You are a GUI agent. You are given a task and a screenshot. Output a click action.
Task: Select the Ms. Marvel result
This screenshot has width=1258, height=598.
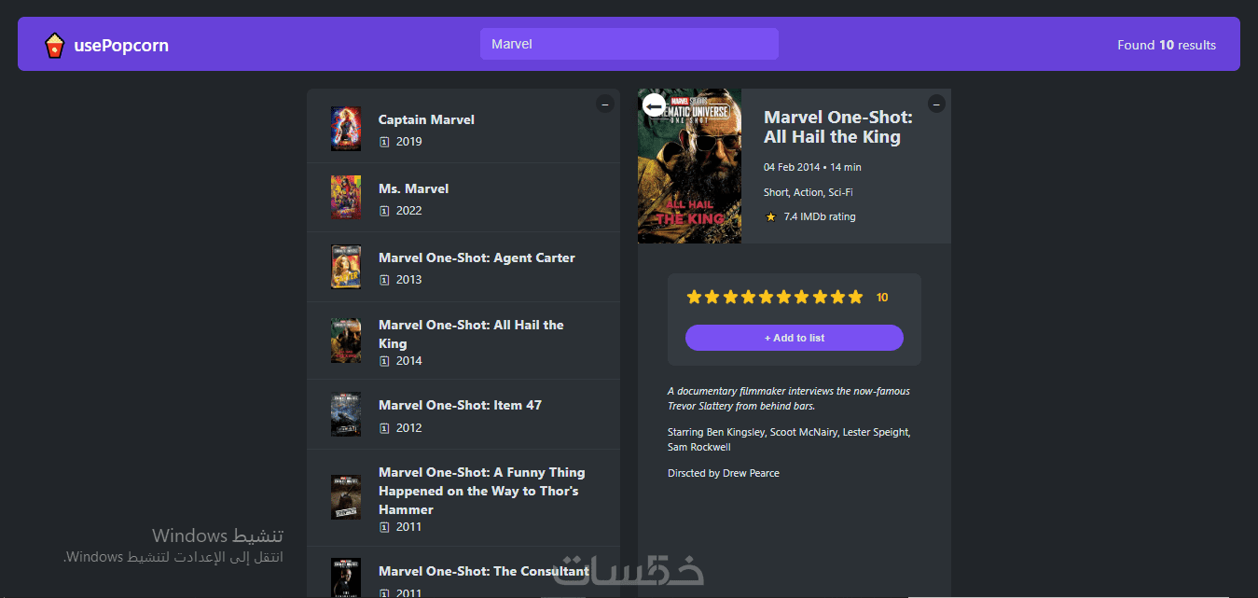point(463,198)
